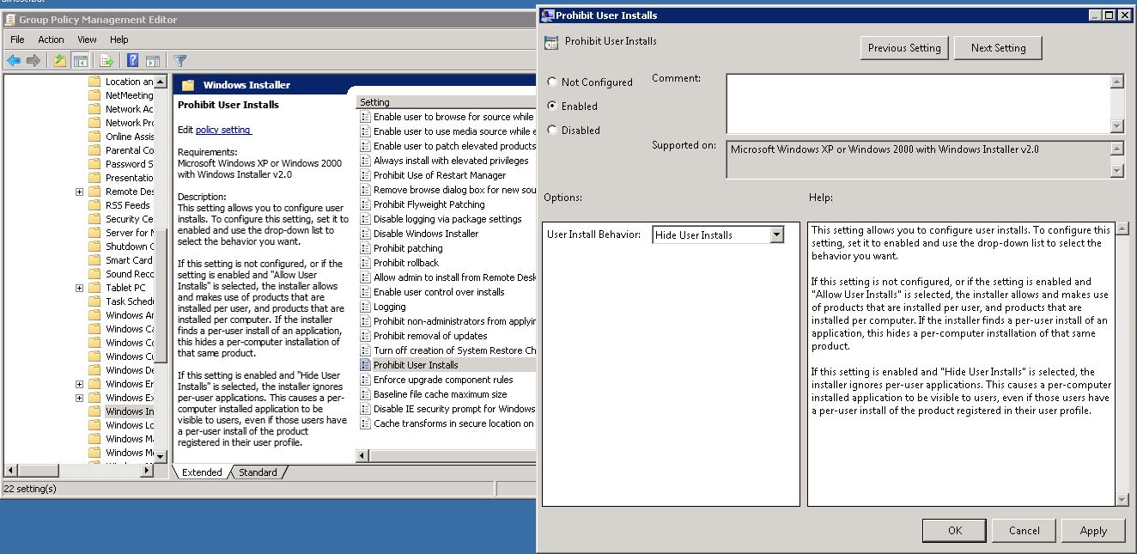Open the View menu
This screenshot has height=554, width=1137.
click(x=87, y=40)
